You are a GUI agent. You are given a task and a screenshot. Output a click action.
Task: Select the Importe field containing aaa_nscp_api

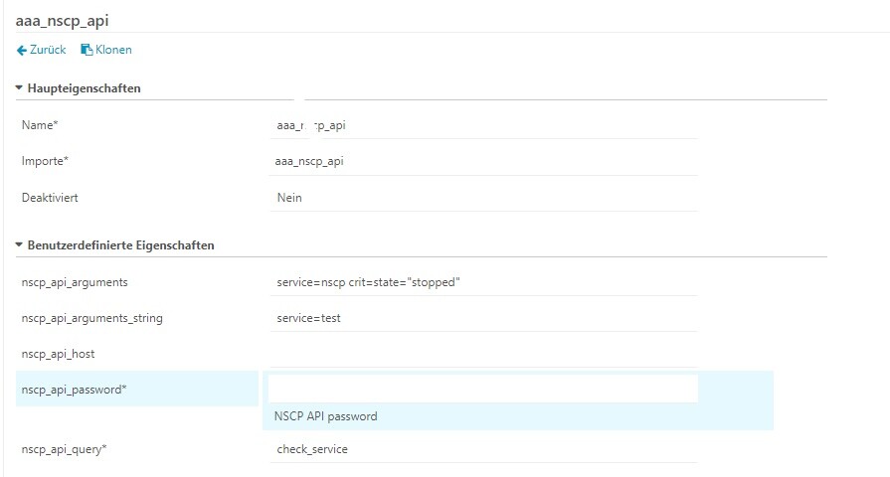[483, 161]
